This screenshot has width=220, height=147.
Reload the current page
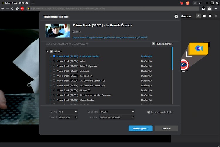tap(12, 9)
